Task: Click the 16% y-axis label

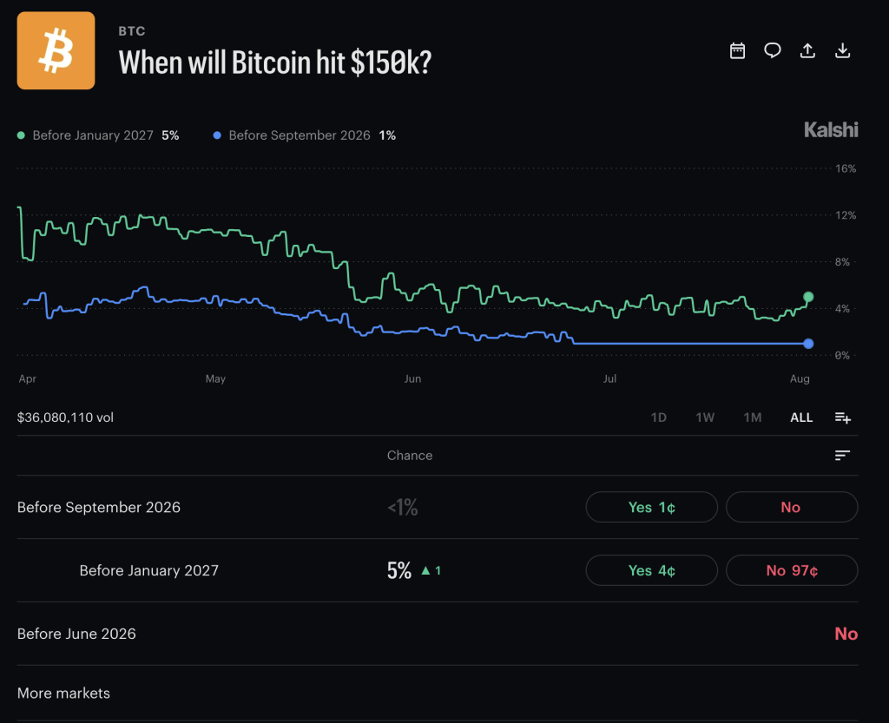Action: pyautogui.click(x=846, y=168)
